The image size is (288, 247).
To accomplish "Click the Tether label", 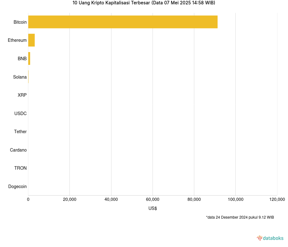I will (x=20, y=132).
